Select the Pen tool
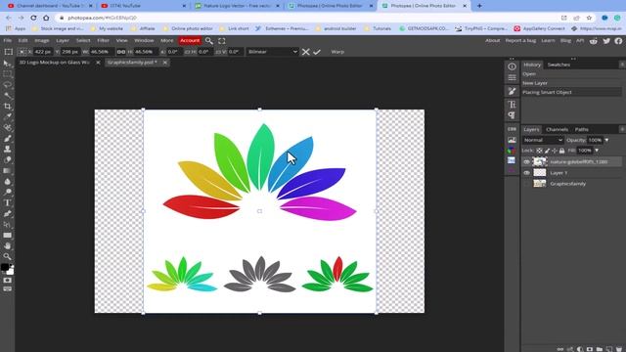 tap(7, 214)
